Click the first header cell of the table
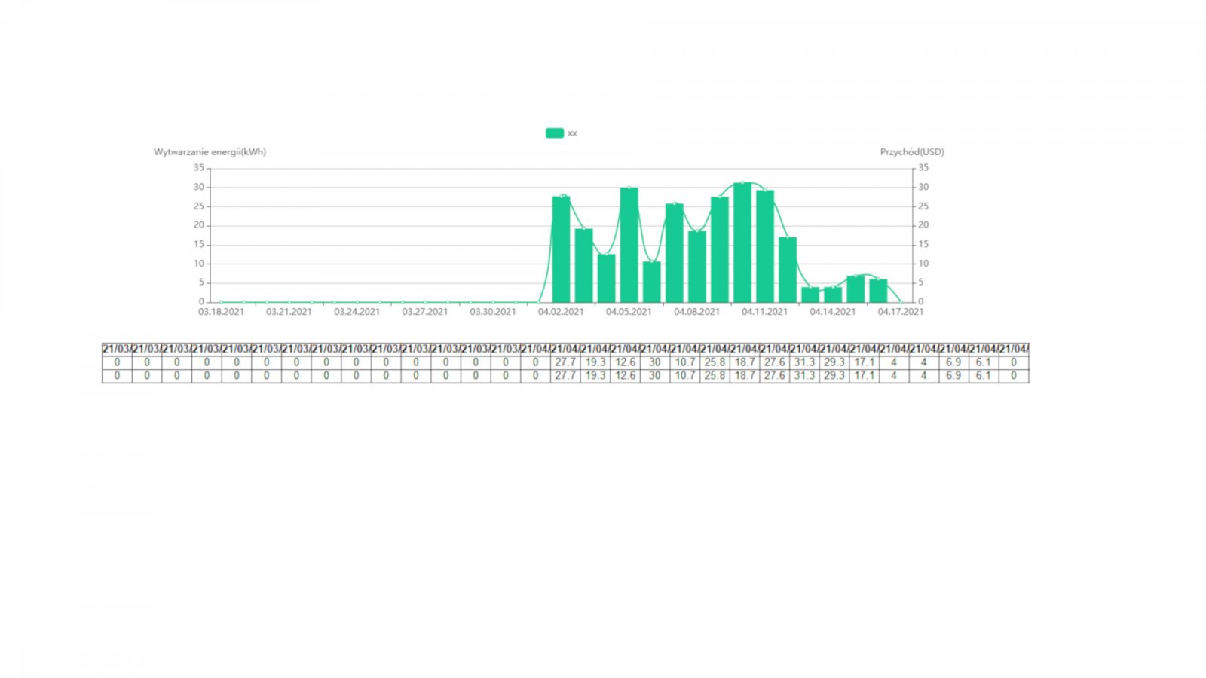This screenshot has width=1206, height=678. click(117, 349)
